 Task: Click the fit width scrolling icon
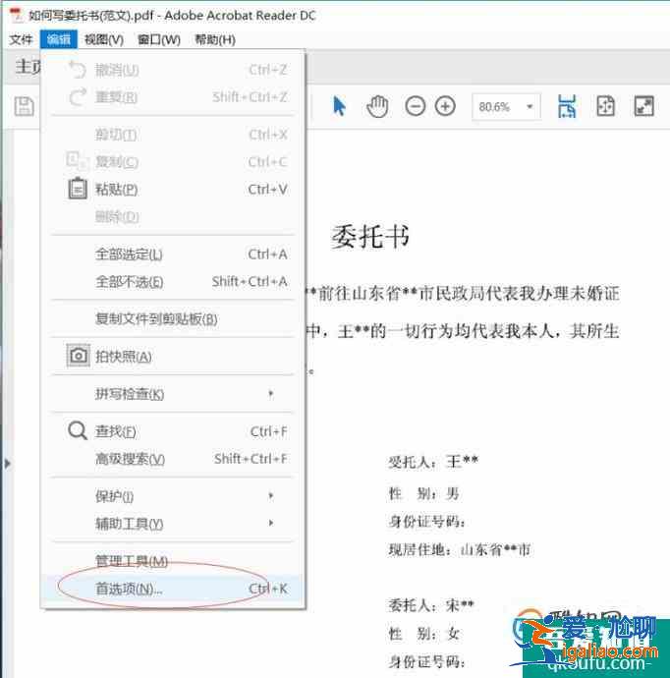pyautogui.click(x=567, y=106)
